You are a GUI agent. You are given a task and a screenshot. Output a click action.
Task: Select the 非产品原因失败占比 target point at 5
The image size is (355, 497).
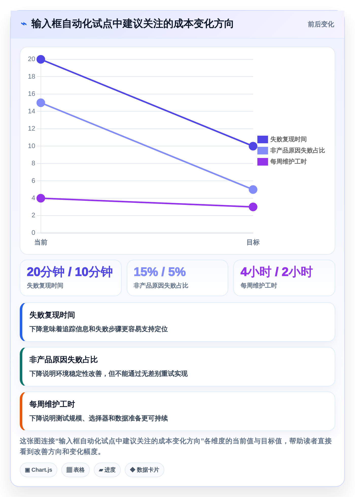coord(253,189)
